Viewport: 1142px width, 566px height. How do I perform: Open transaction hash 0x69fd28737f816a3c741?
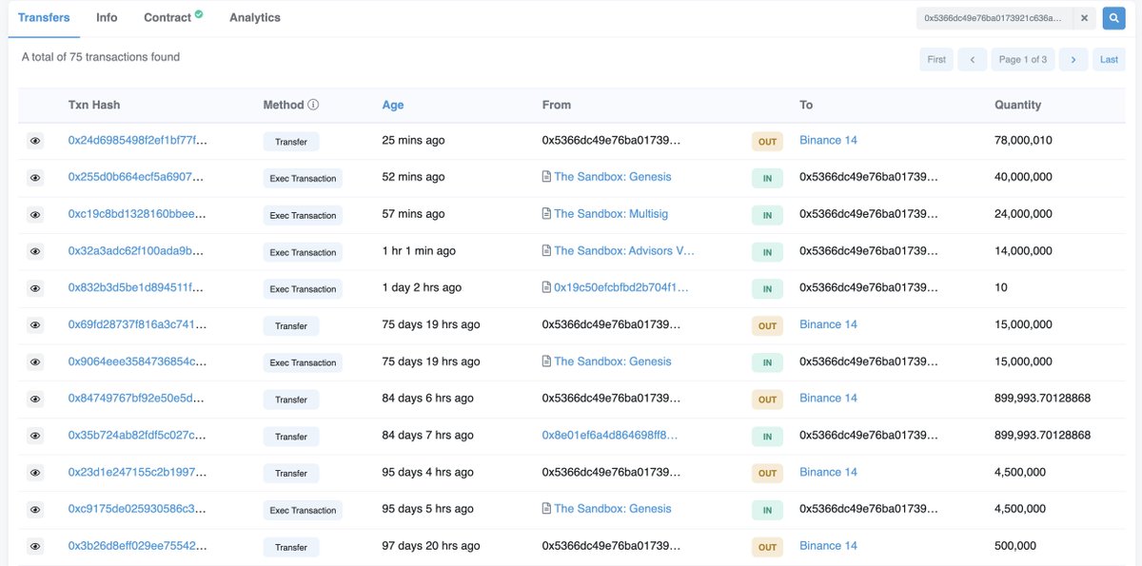(x=138, y=324)
